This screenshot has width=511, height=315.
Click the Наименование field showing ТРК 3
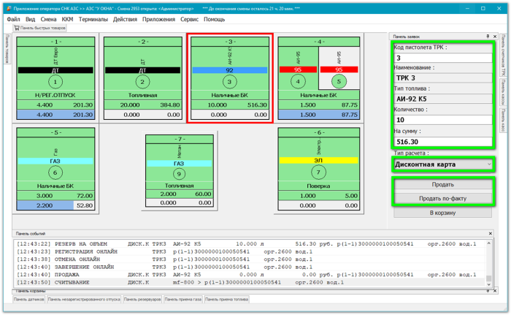point(443,78)
